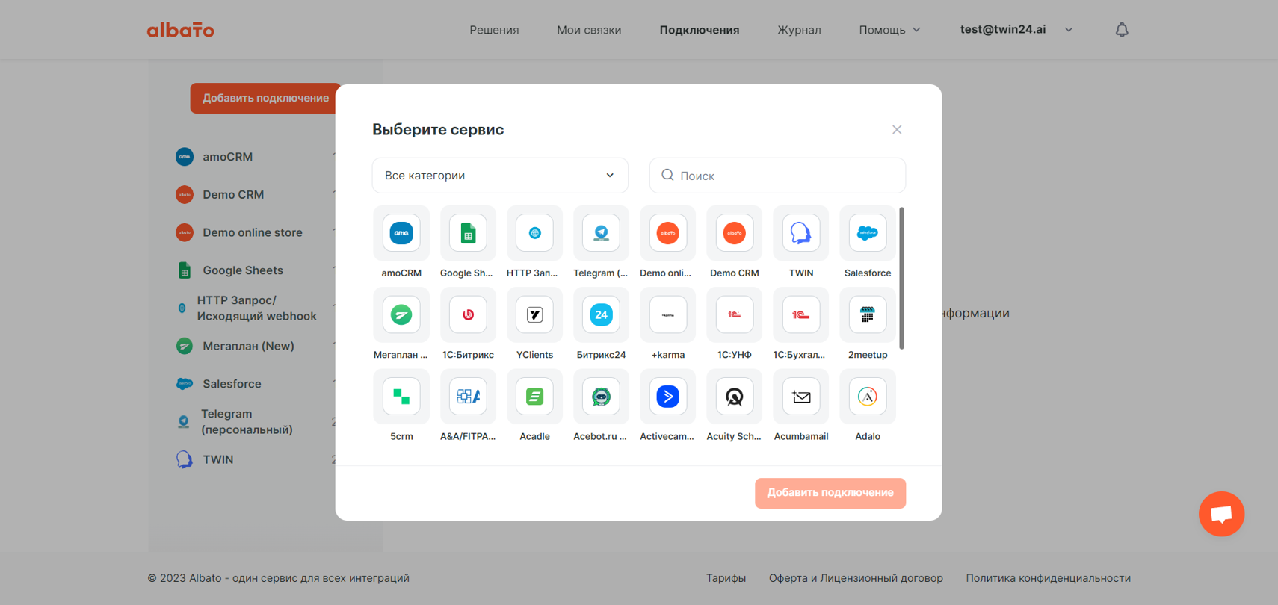
Task: Select the Acuity Scheduling service tile
Action: pyautogui.click(x=734, y=396)
